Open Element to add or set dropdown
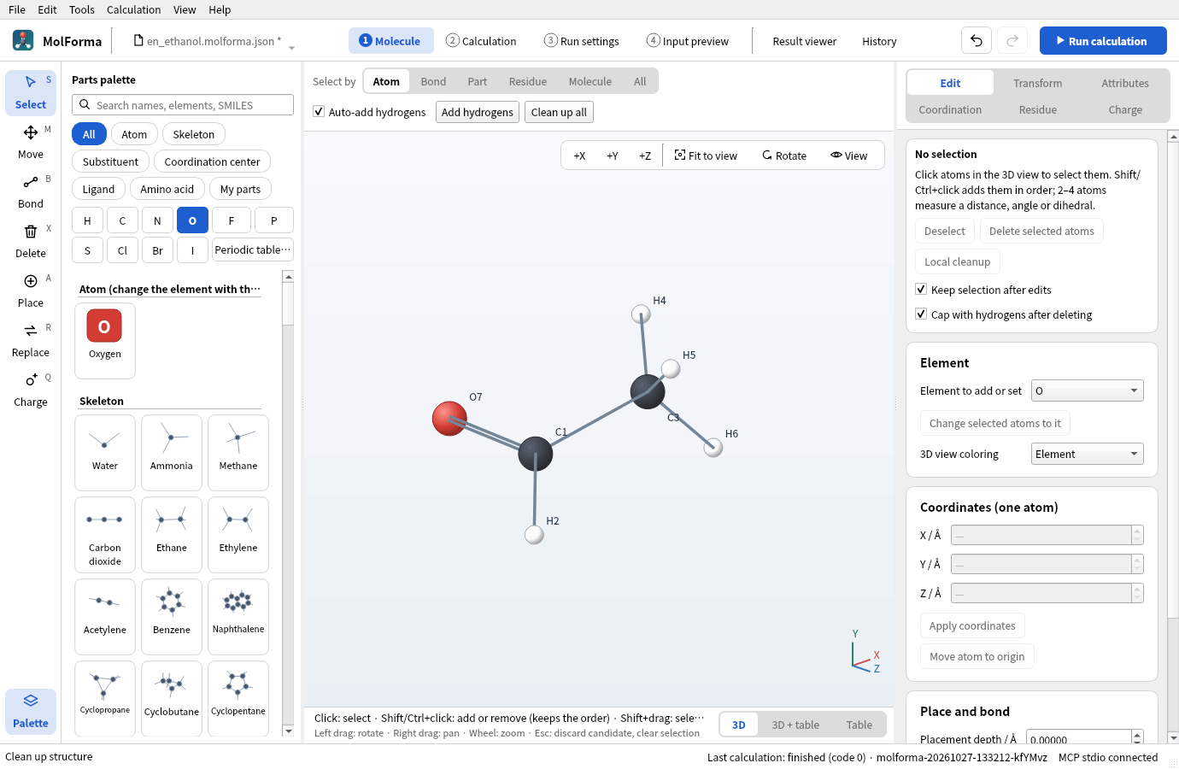Screen dimensions: 1179x769 1087,390
